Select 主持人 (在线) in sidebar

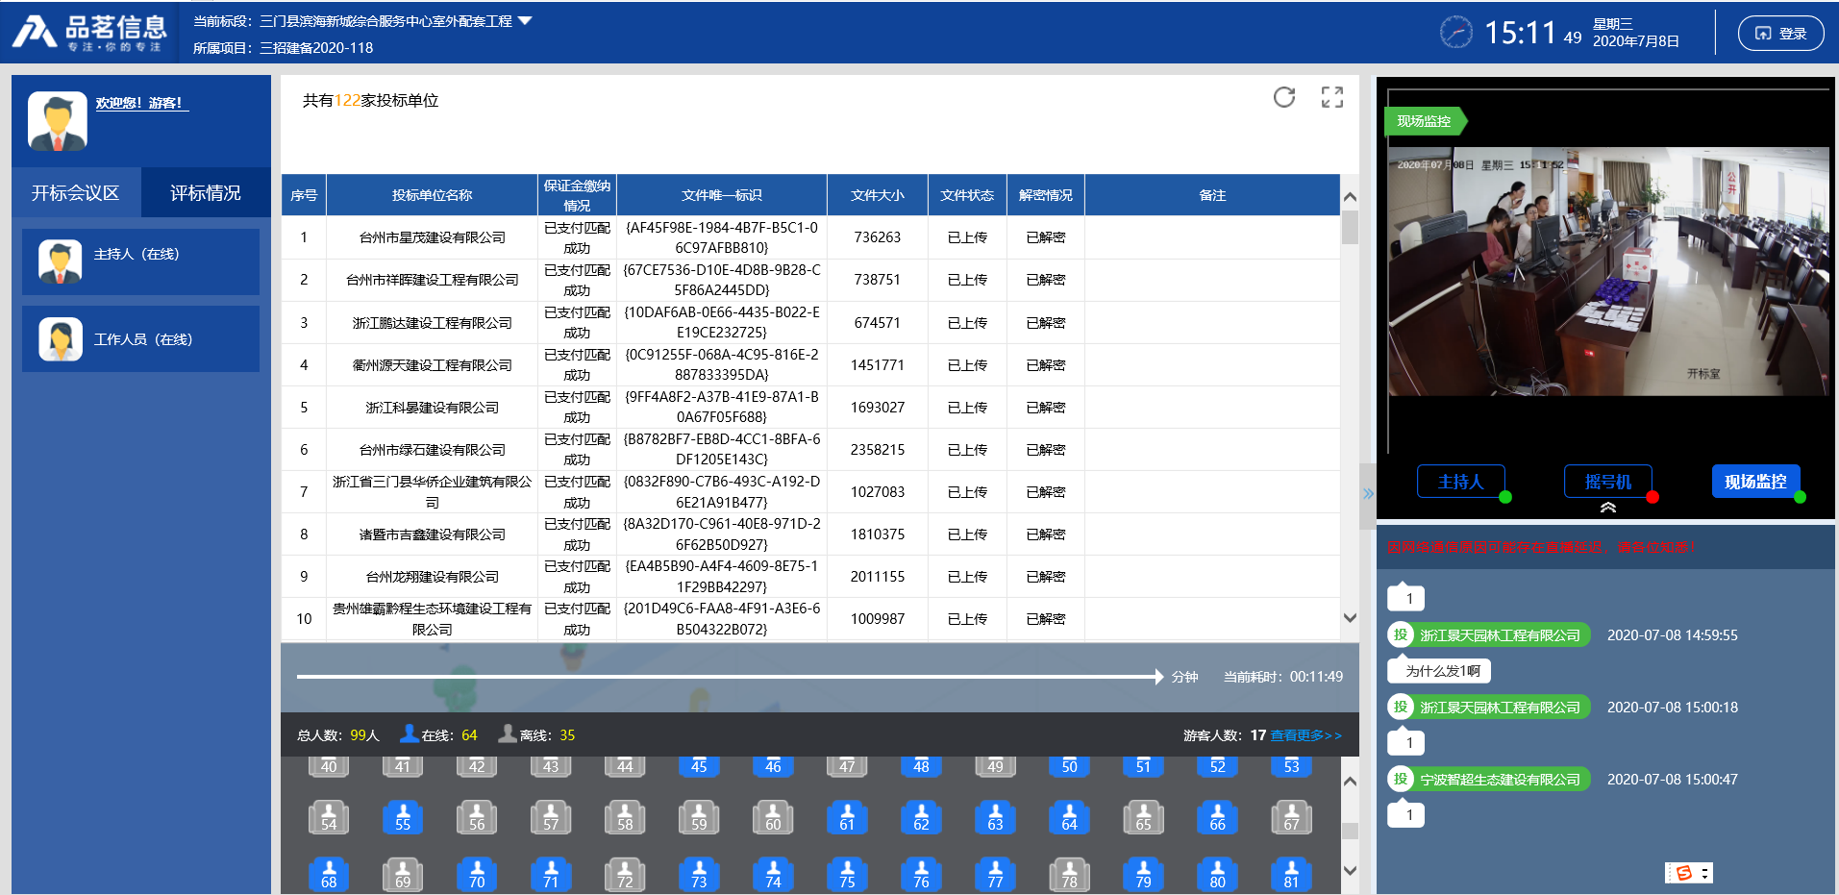(140, 261)
